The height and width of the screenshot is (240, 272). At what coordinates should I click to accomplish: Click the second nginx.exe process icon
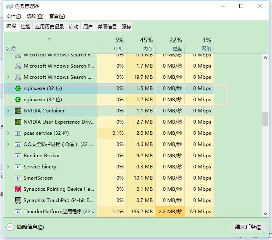pos(18,100)
